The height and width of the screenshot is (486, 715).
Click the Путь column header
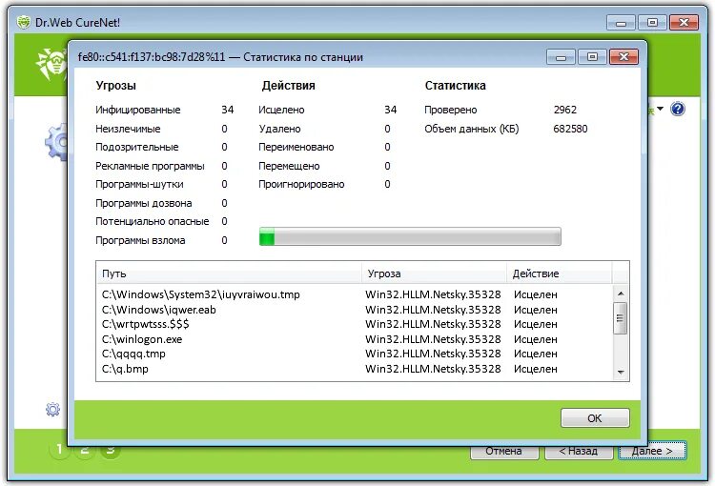click(230, 273)
